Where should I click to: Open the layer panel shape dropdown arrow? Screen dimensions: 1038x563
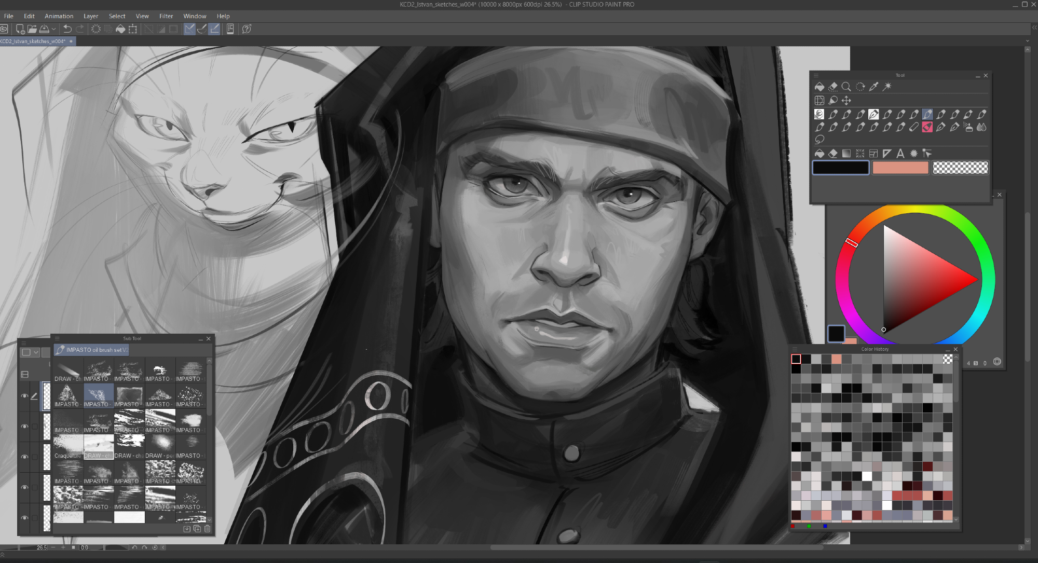click(36, 352)
